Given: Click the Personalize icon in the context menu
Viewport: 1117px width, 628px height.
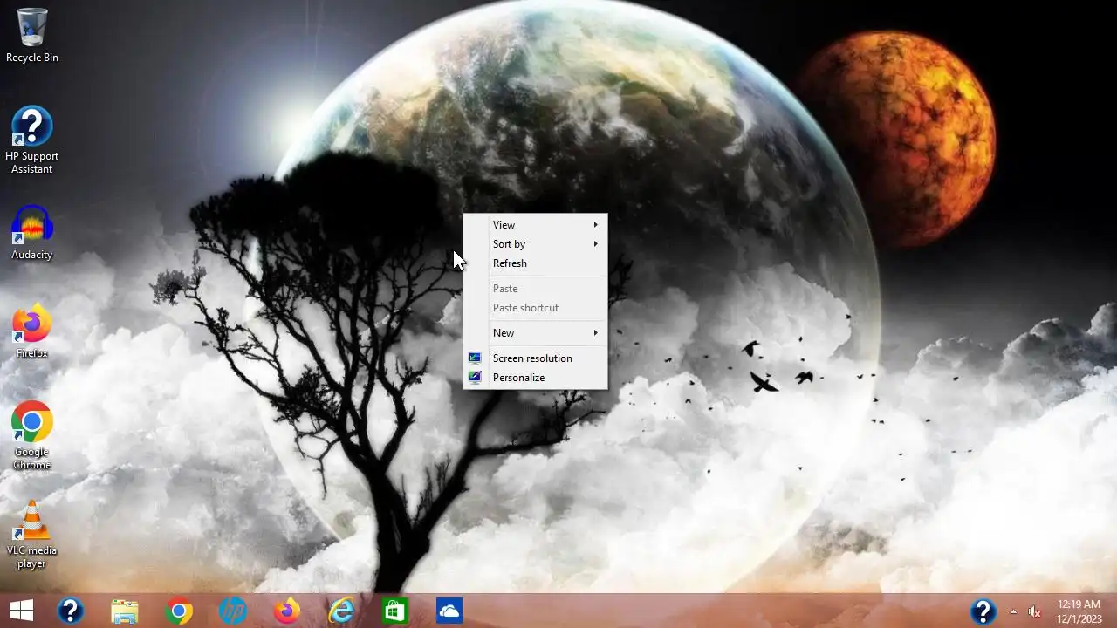Looking at the screenshot, I should coord(475,378).
